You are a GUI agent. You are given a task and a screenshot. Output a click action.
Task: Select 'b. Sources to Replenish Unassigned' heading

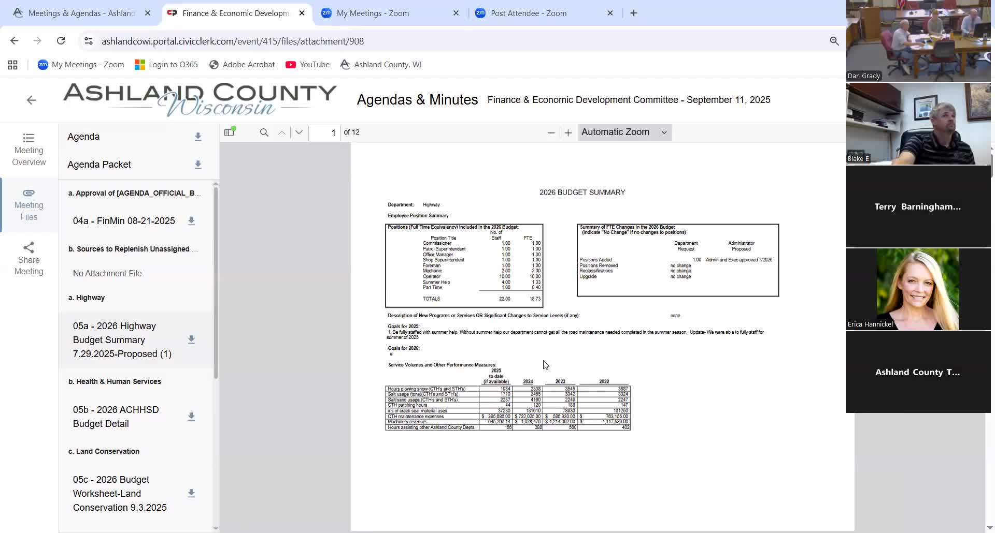(x=133, y=249)
